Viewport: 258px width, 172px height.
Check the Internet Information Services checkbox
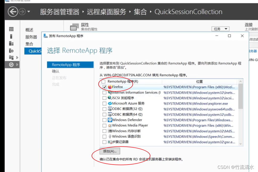point(104,92)
